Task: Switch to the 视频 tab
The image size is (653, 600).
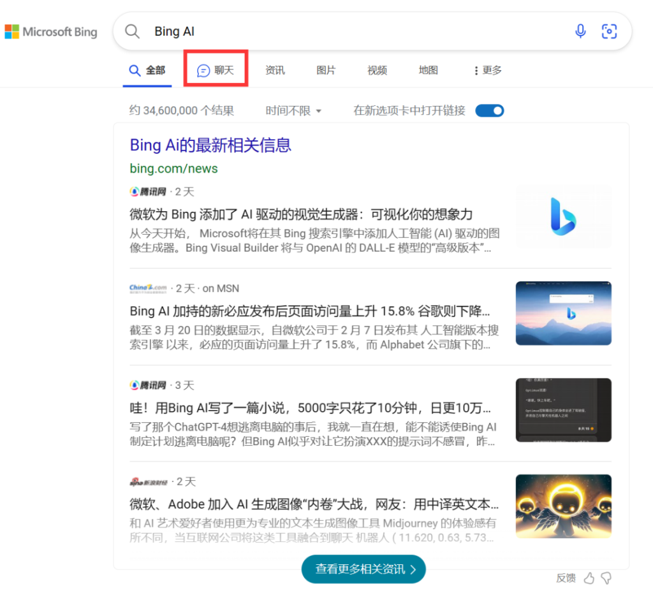Action: [377, 70]
